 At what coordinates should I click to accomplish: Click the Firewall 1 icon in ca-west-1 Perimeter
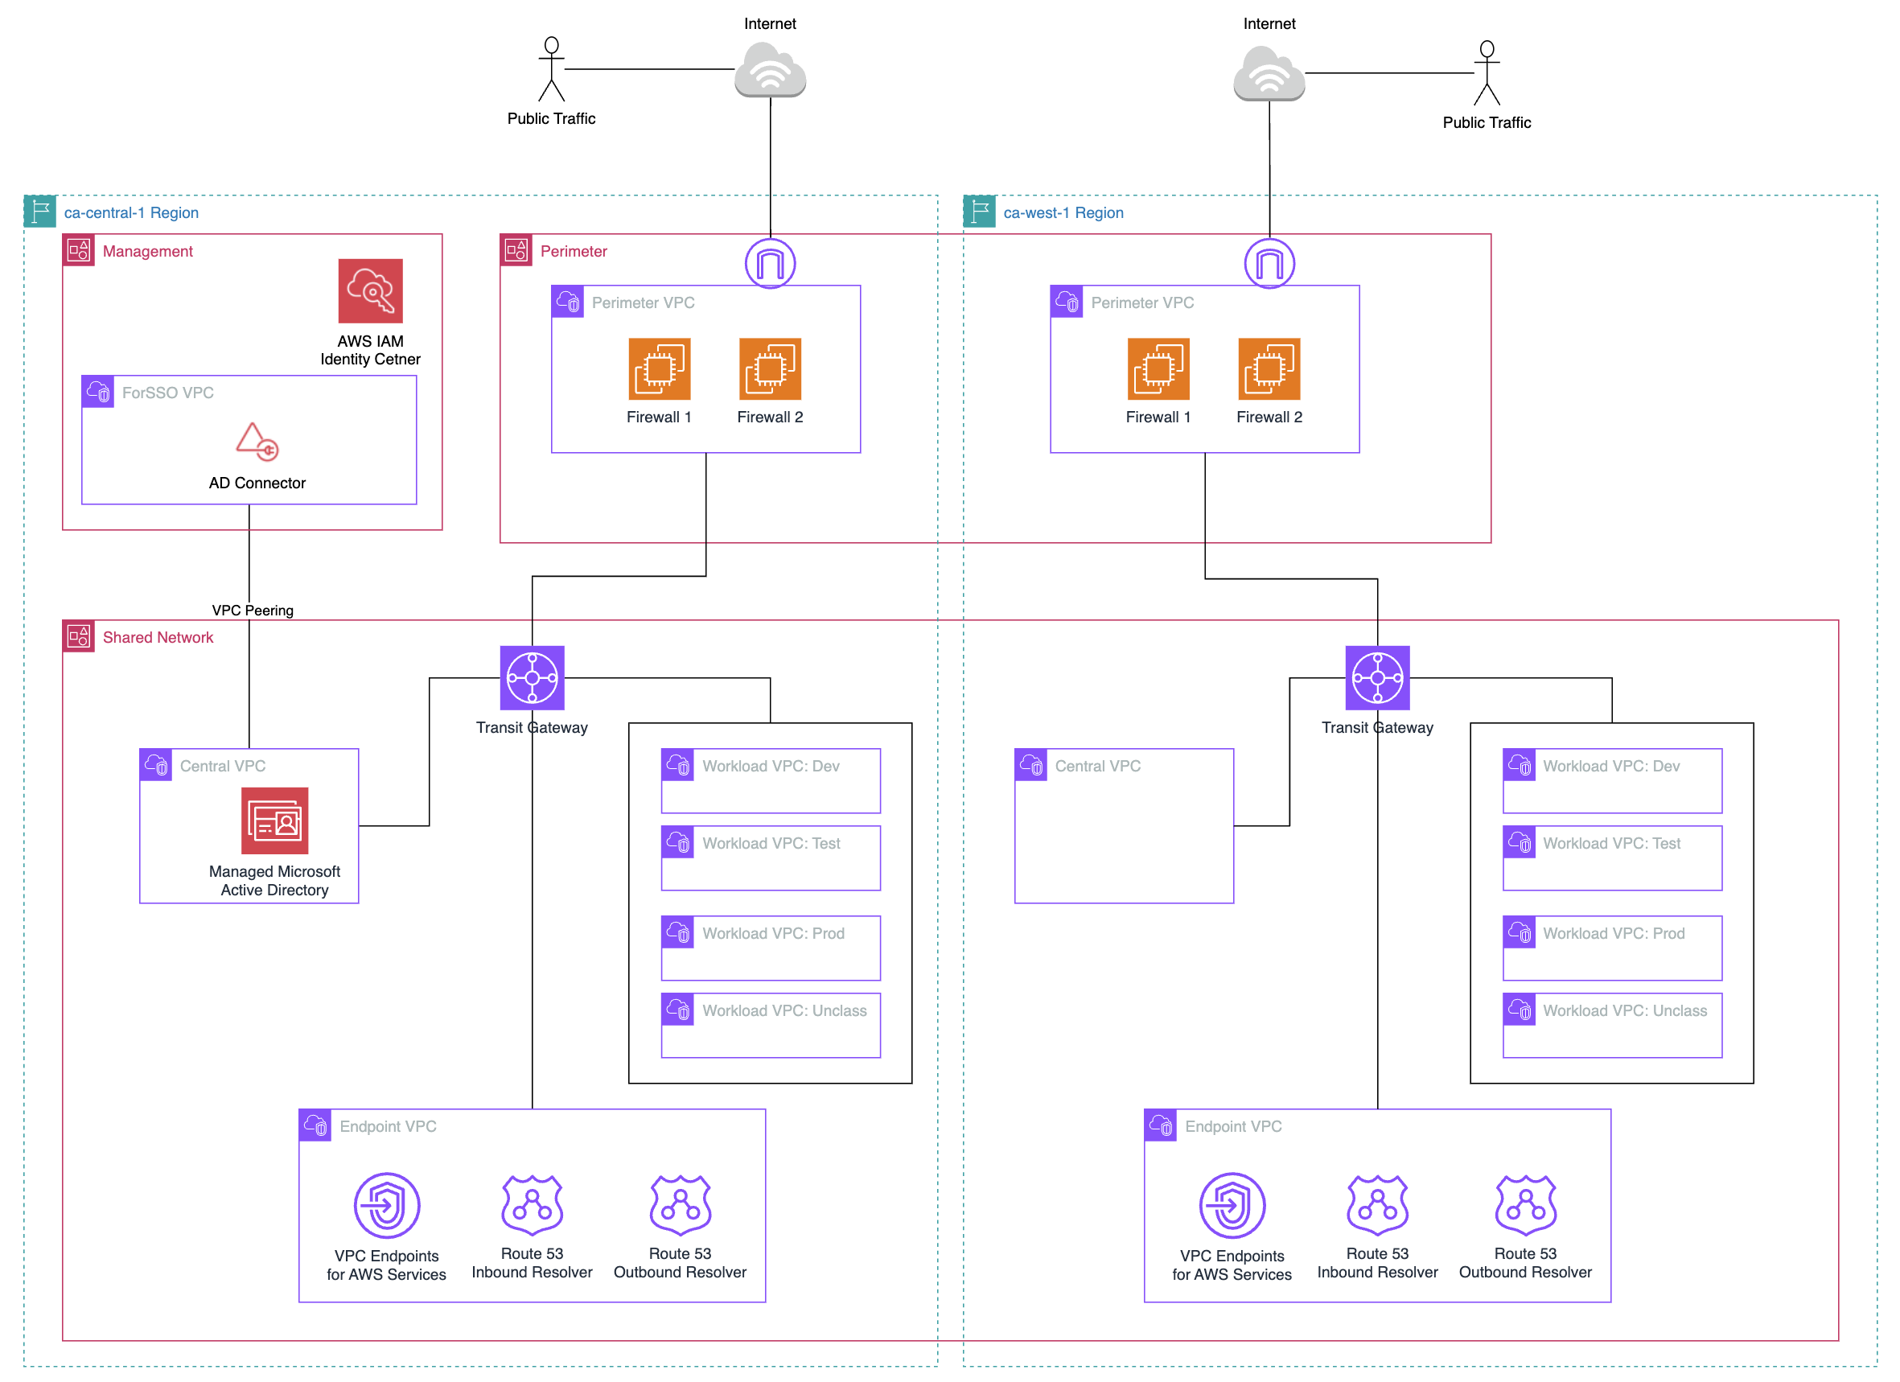pyautogui.click(x=1159, y=363)
